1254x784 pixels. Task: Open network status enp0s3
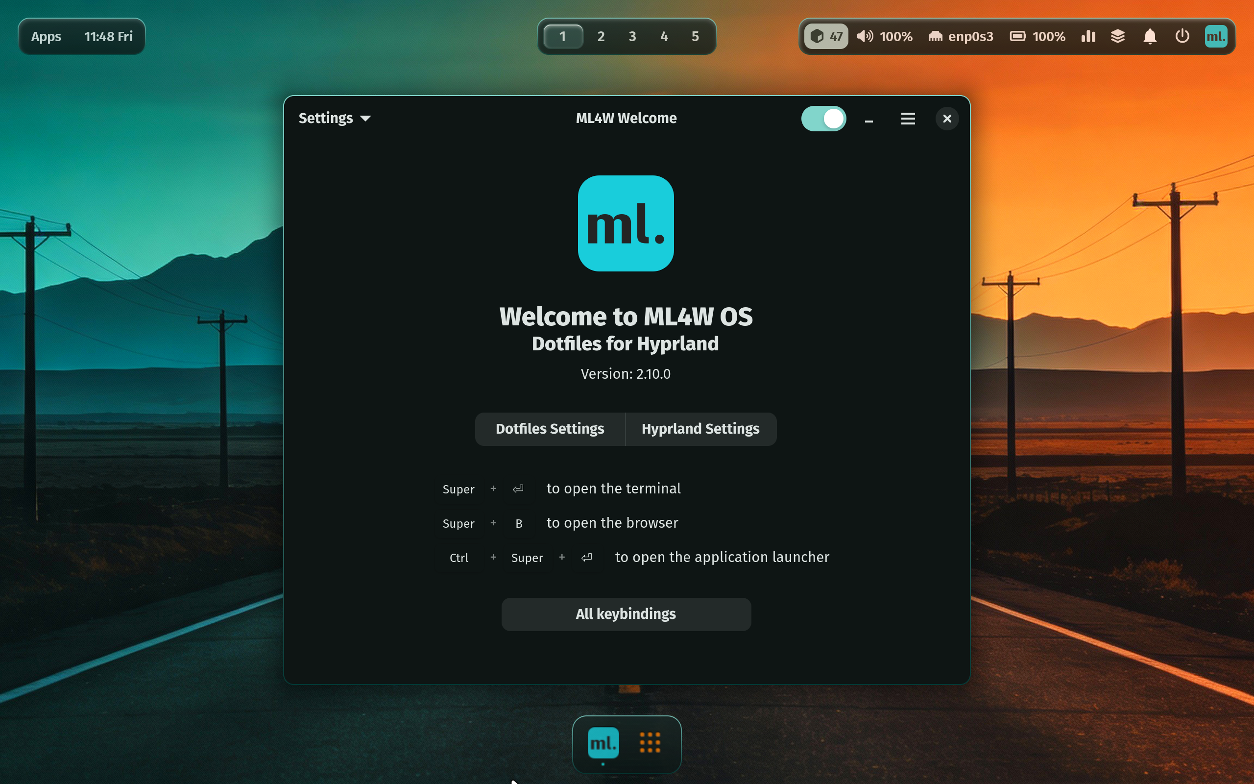click(961, 36)
